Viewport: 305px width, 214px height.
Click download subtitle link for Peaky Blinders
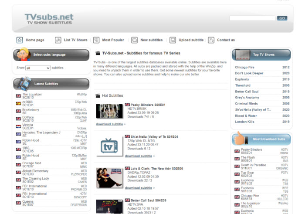click(109, 124)
